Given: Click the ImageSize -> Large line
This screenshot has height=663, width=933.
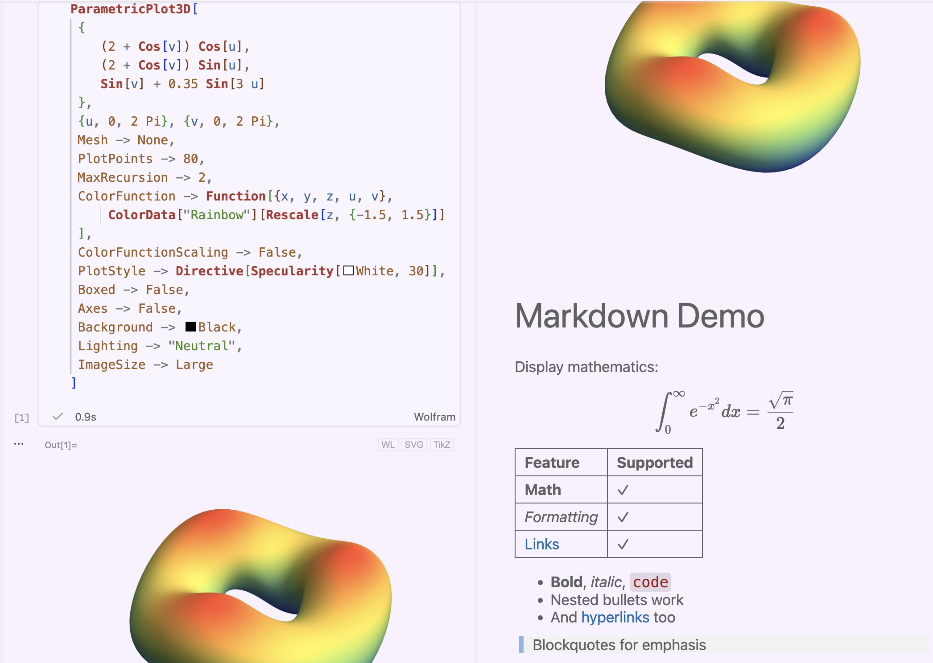Looking at the screenshot, I should [x=145, y=364].
